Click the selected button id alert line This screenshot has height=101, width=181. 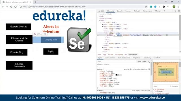click(x=137, y=35)
